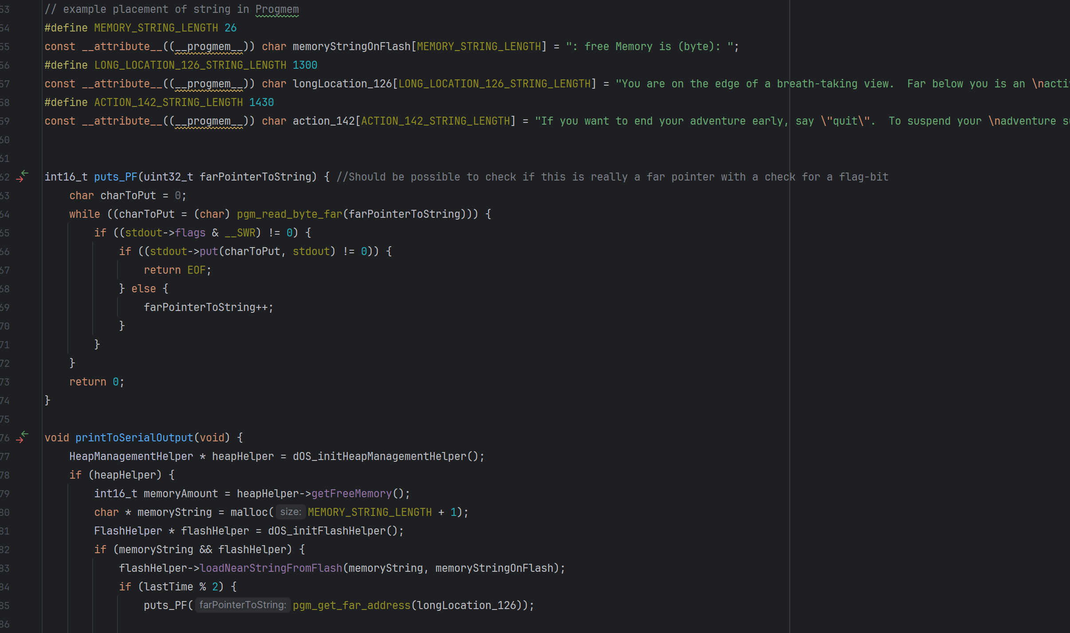Click the 'farPointerToString:' inlay parameter hint

pyautogui.click(x=243, y=605)
